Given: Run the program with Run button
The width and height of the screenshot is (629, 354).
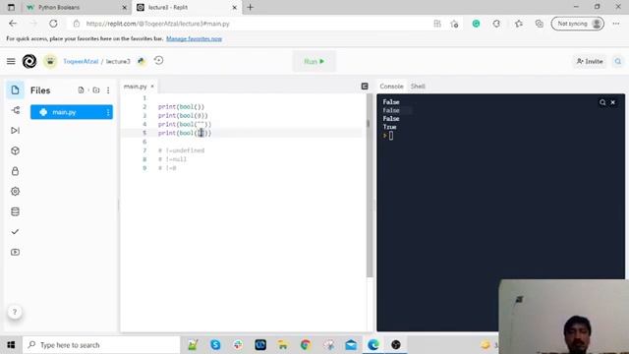Looking at the screenshot, I should coord(314,61).
